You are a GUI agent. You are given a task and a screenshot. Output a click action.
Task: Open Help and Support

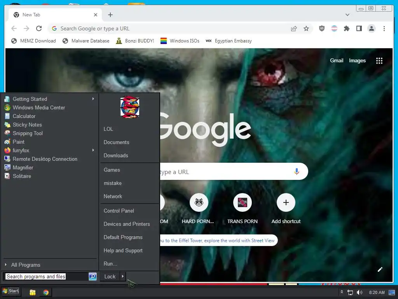[123, 250]
